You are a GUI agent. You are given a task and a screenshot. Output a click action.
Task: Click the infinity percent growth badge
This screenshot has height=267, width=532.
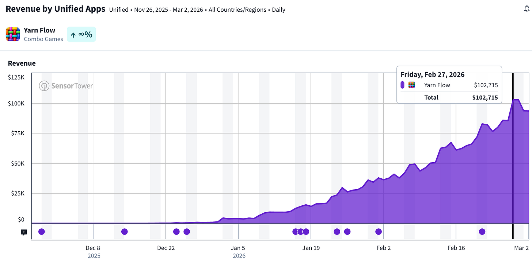tap(81, 34)
